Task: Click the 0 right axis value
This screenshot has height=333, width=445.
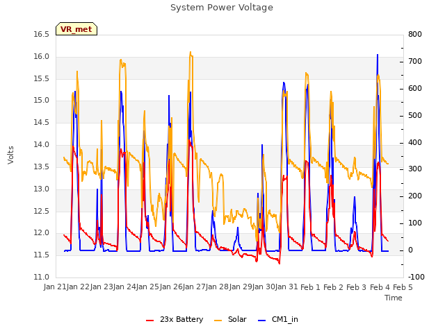Action: tap(410, 250)
